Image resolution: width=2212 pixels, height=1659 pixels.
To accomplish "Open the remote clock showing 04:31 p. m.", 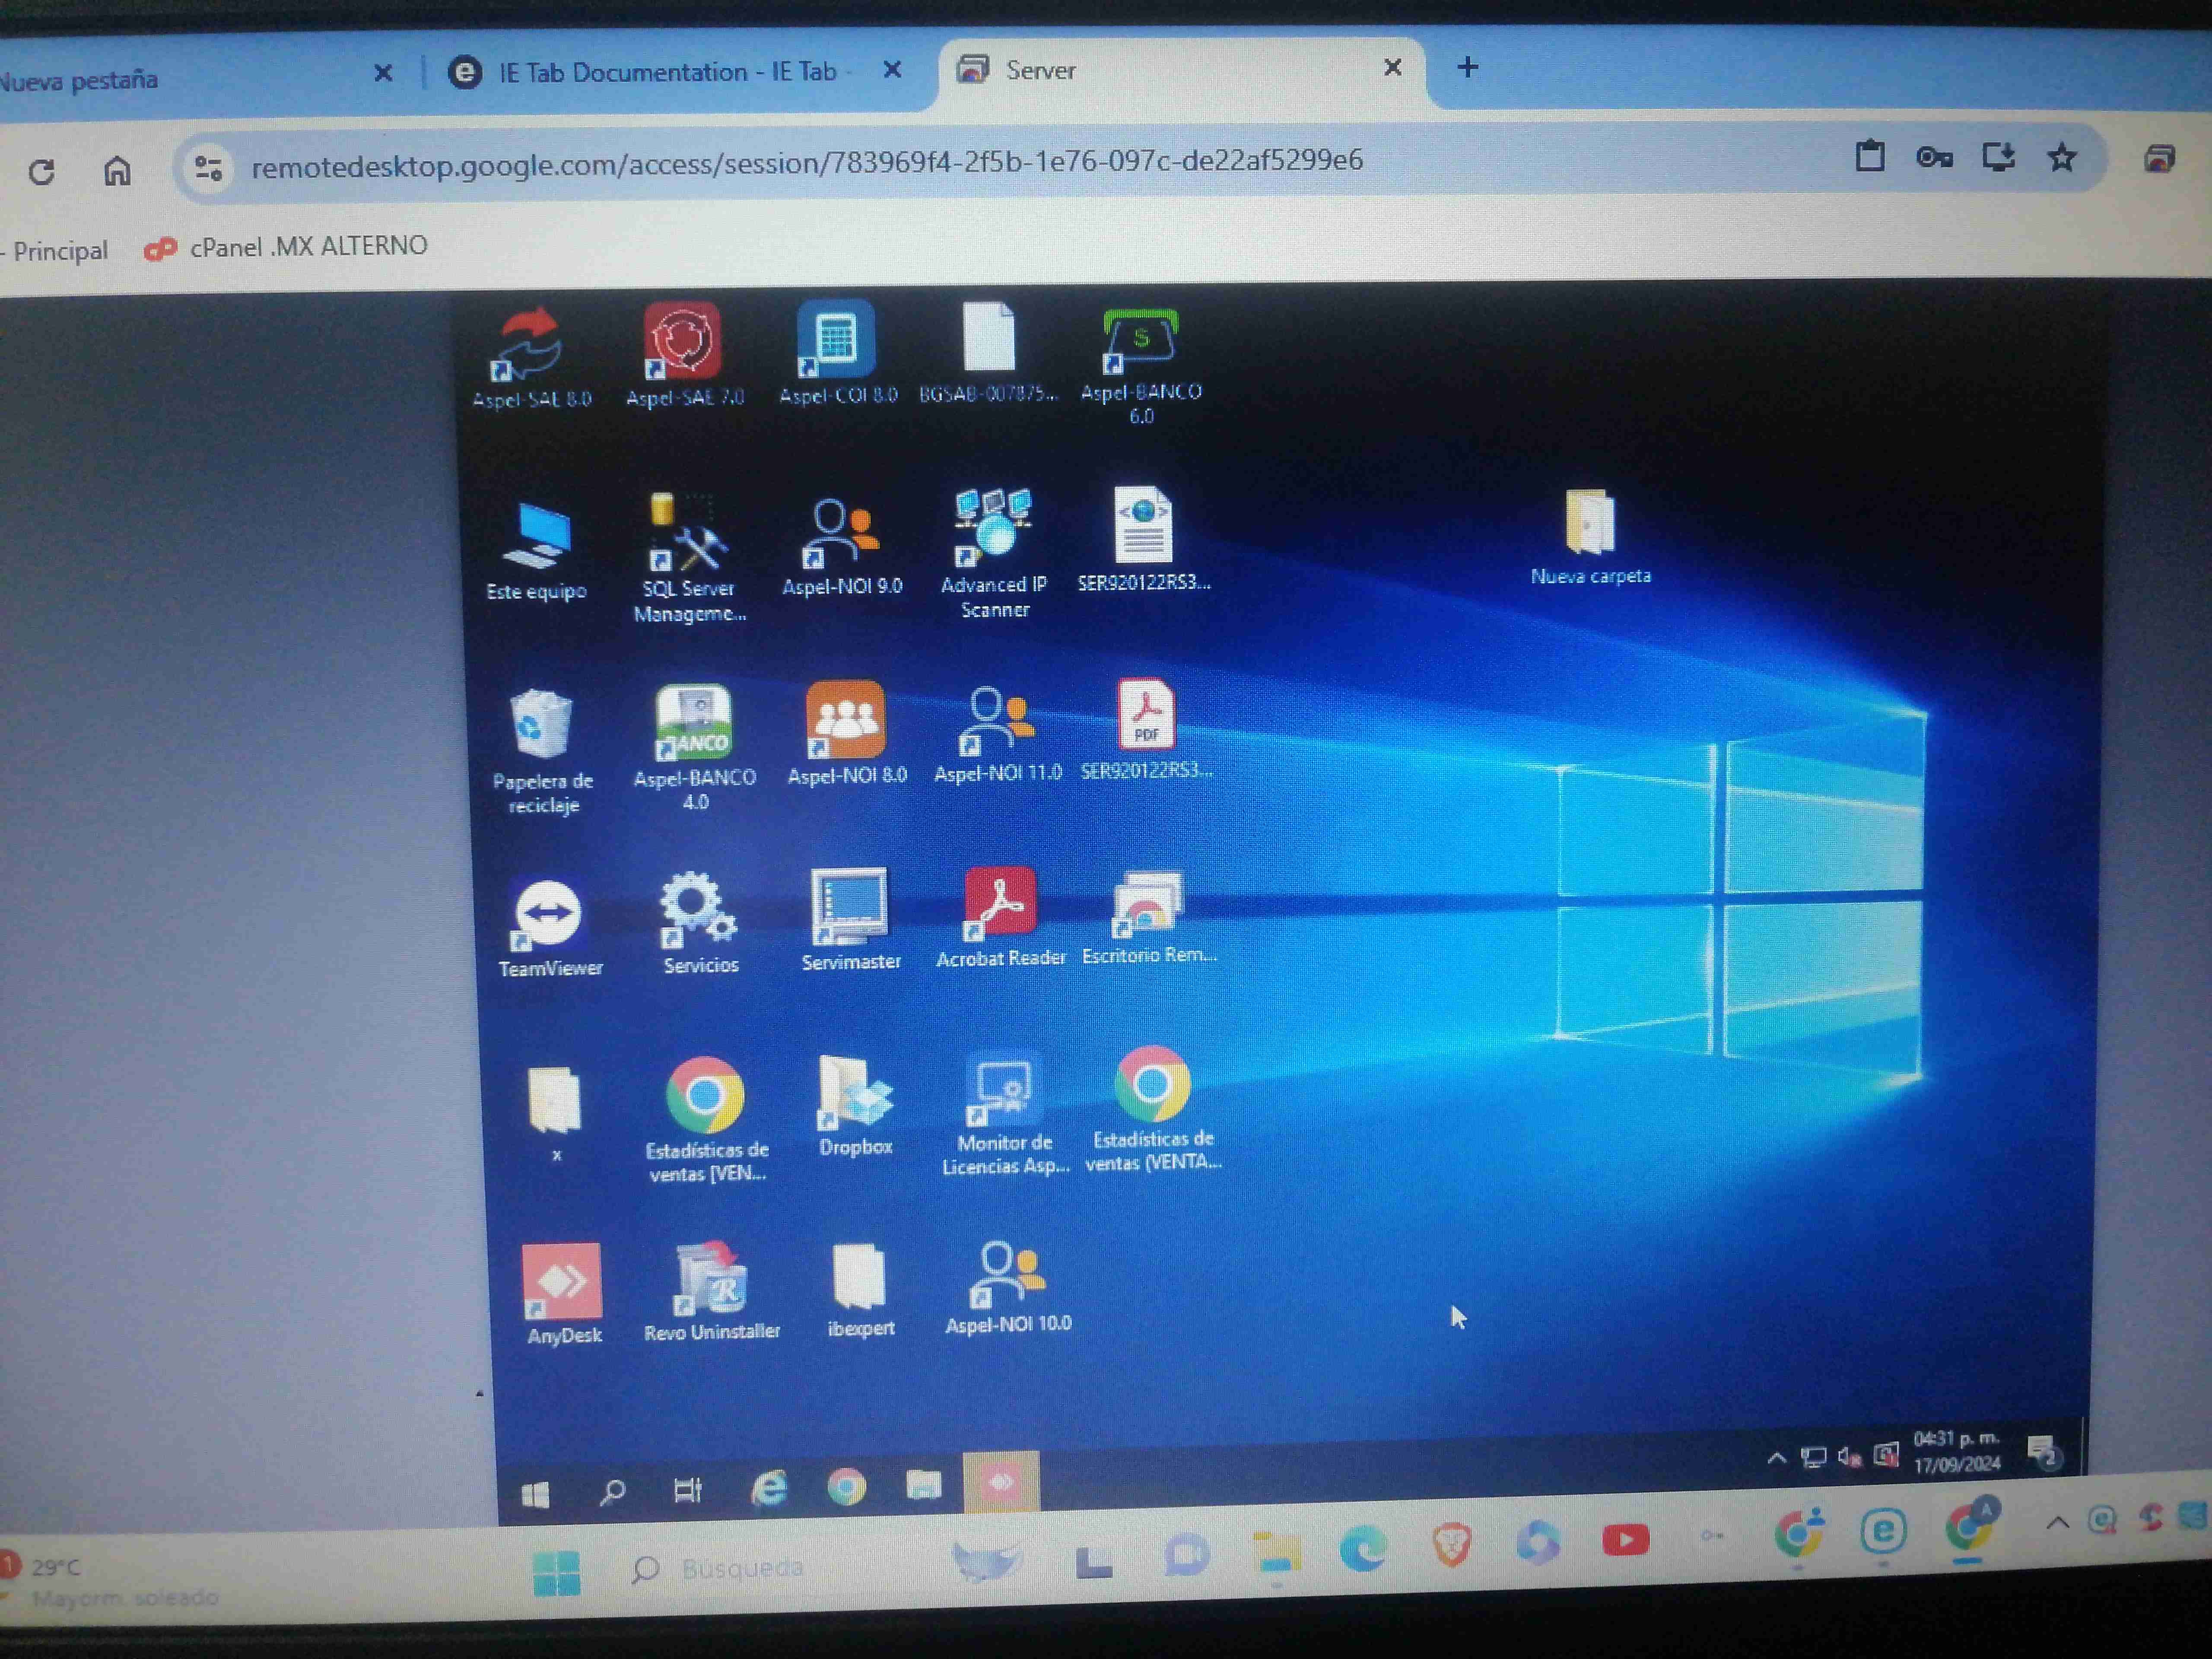I will tap(1957, 1451).
